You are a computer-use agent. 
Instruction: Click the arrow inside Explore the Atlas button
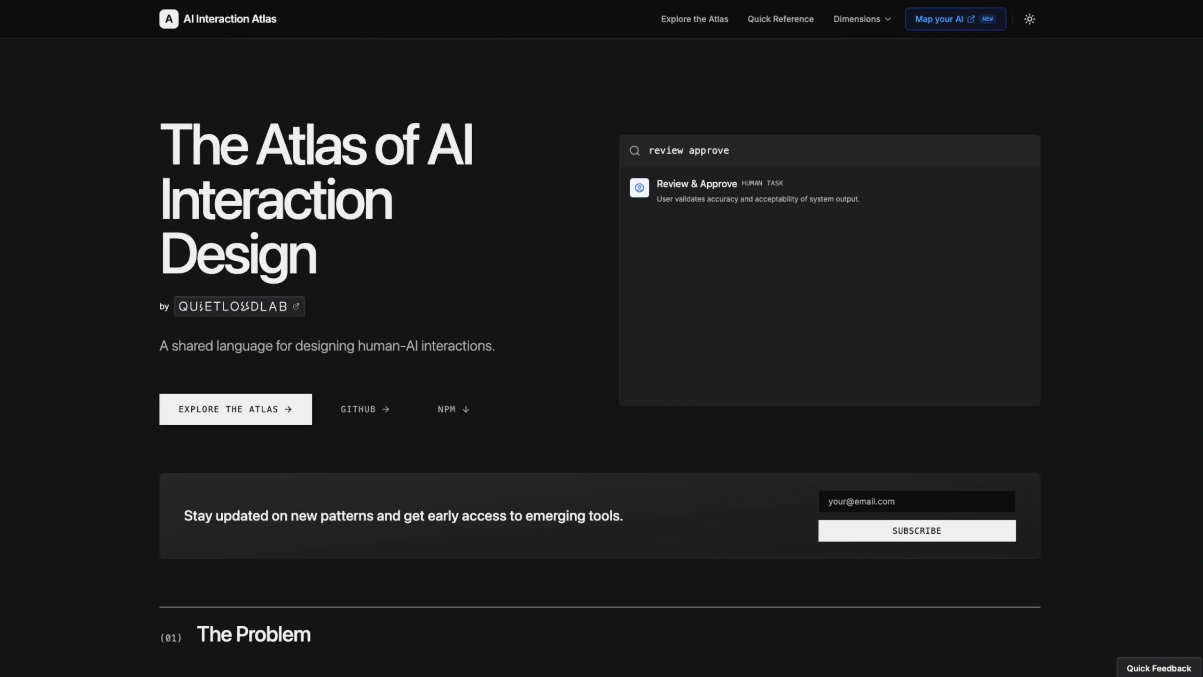(288, 409)
